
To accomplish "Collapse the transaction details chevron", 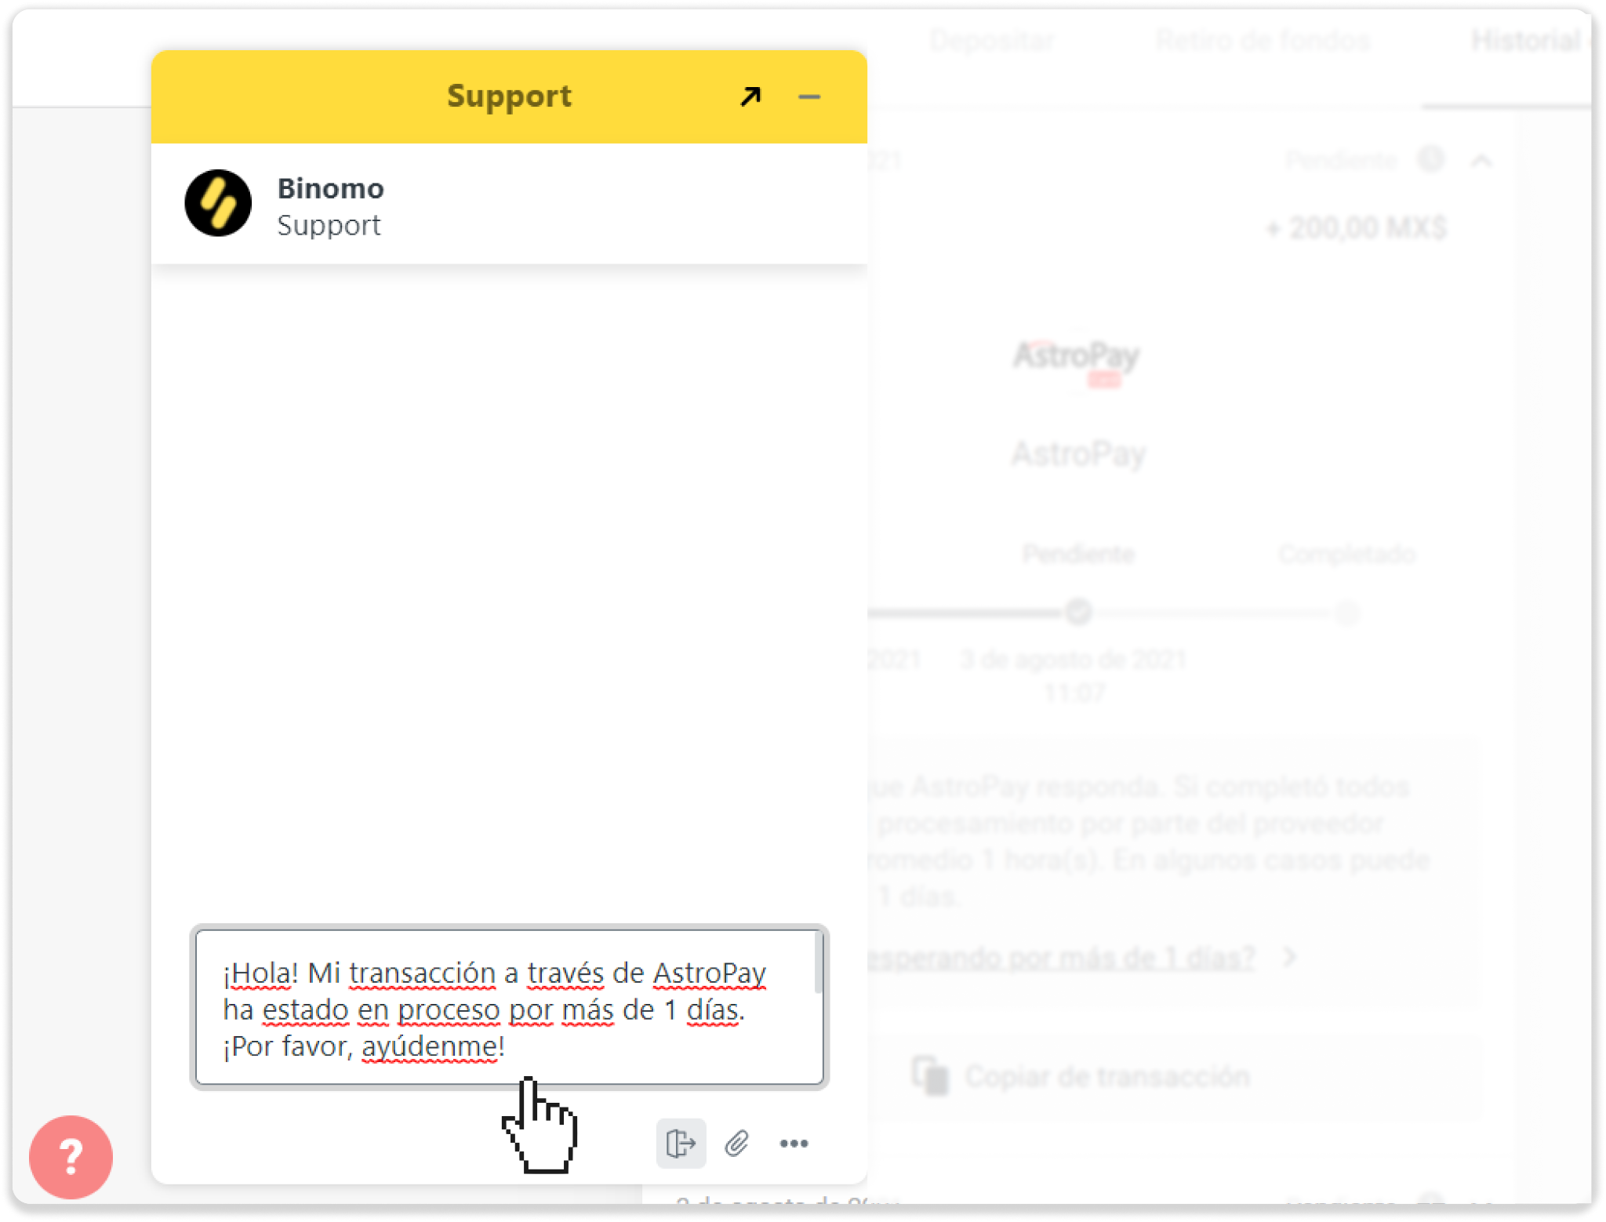I will (x=1481, y=161).
